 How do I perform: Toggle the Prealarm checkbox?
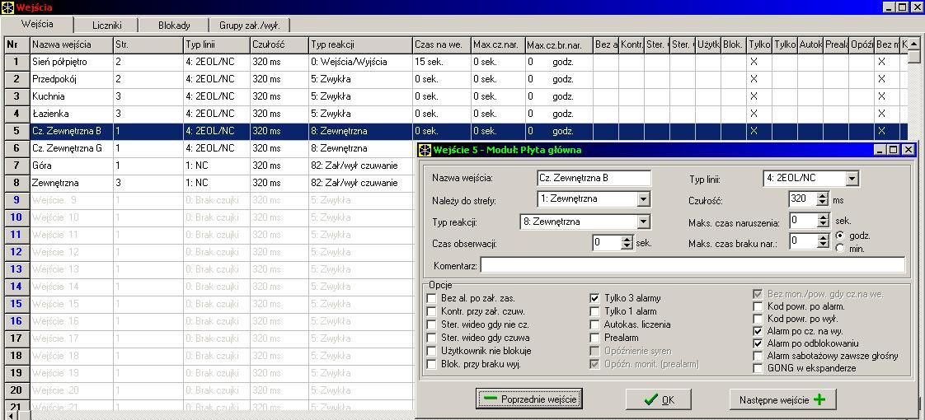594,338
